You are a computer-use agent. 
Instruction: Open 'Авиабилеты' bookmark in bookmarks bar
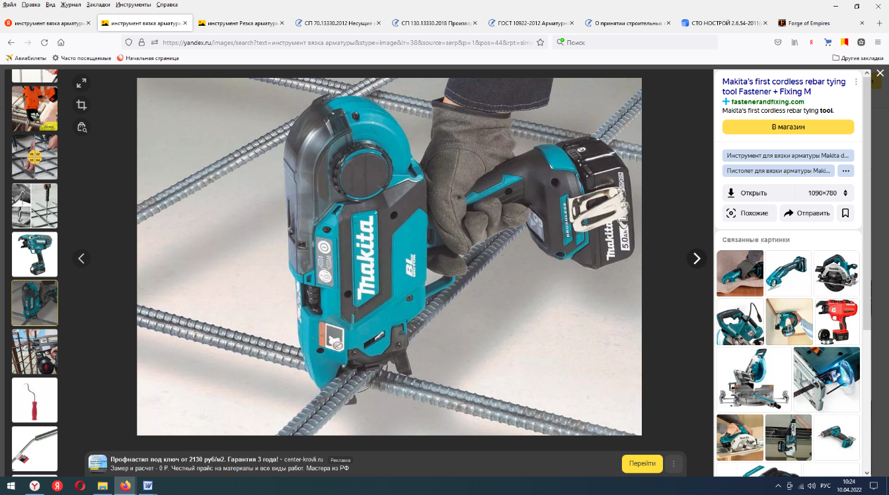(x=26, y=58)
